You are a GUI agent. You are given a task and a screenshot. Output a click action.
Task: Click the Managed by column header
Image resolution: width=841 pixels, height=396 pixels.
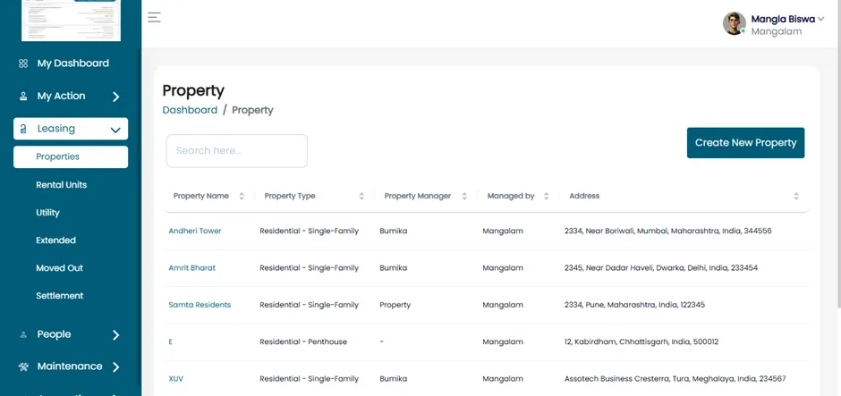click(511, 196)
